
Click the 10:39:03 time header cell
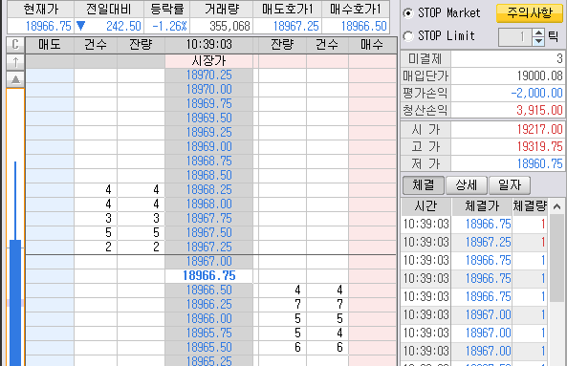208,45
